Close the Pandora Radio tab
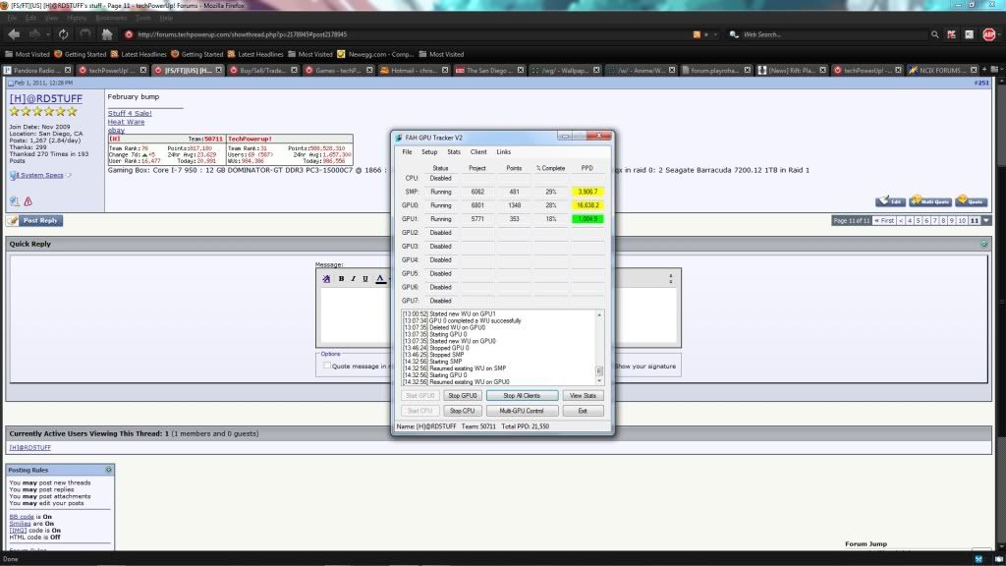1006x566 pixels. (68, 70)
